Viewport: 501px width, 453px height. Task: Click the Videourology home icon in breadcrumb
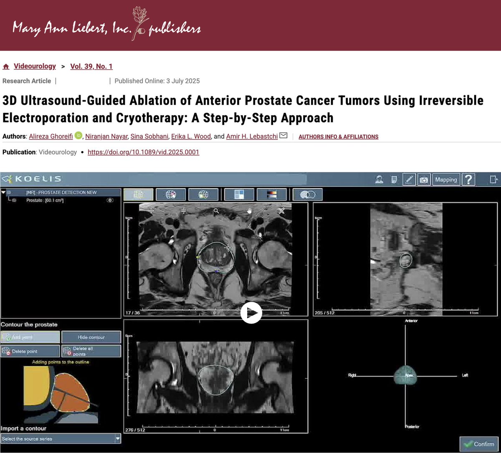click(x=6, y=66)
